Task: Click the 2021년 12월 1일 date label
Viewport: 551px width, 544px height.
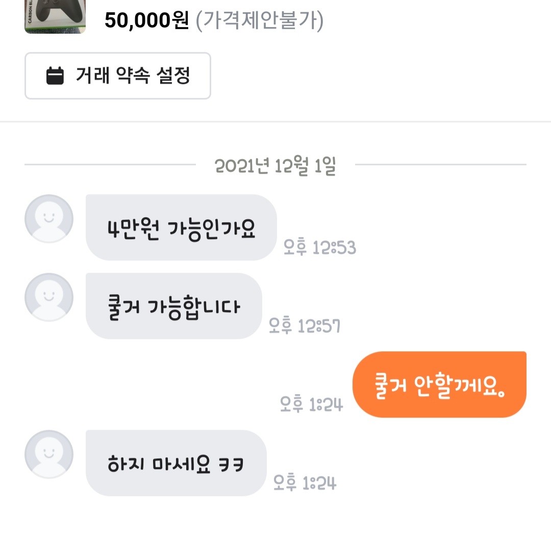Action: pos(275,166)
